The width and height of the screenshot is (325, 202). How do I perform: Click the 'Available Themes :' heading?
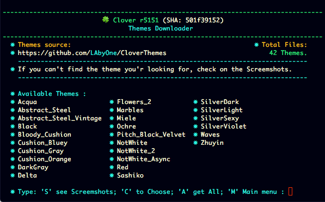click(52, 94)
